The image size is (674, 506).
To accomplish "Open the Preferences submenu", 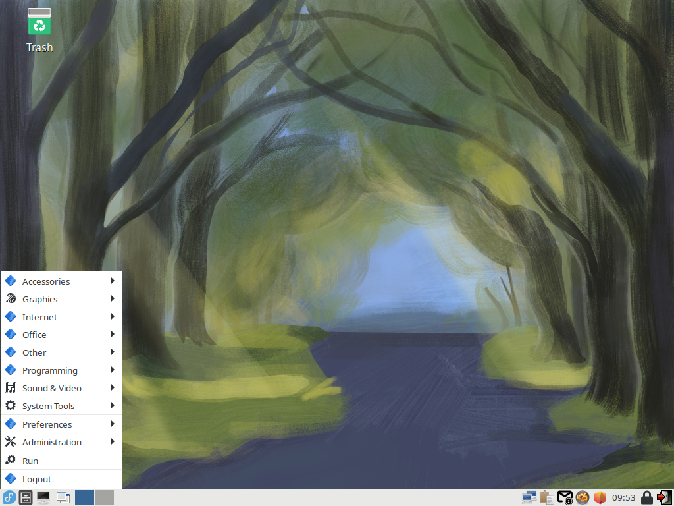I will pyautogui.click(x=61, y=424).
